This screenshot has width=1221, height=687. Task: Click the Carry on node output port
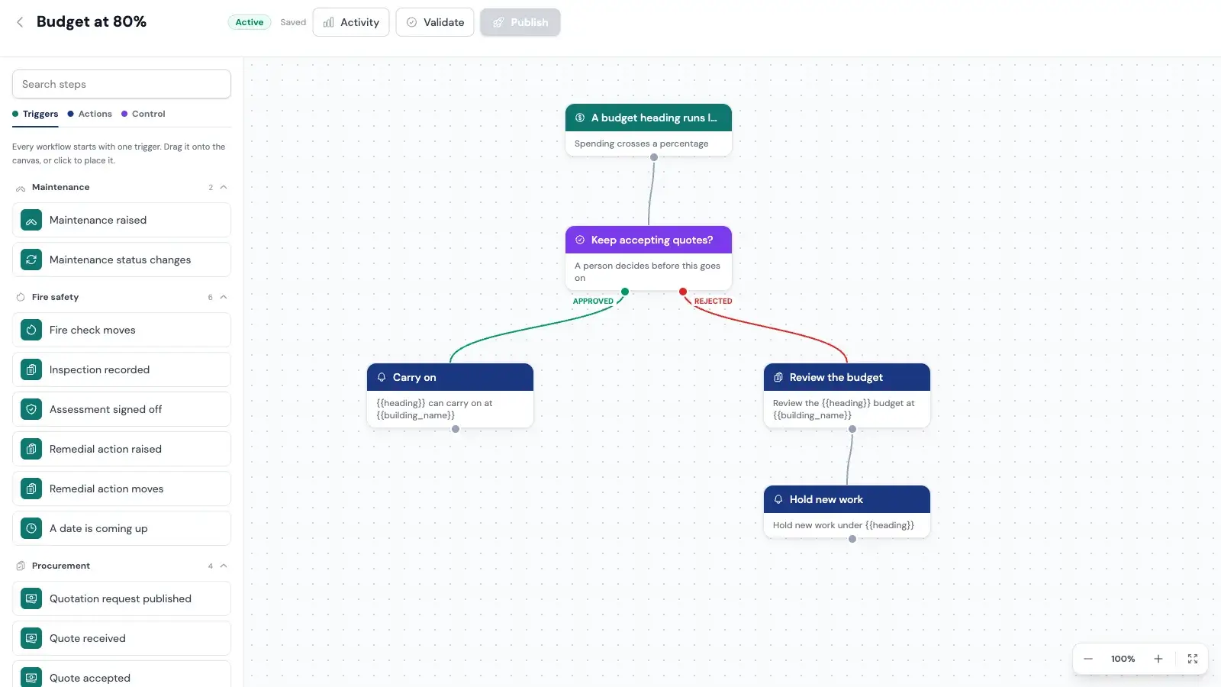point(456,429)
